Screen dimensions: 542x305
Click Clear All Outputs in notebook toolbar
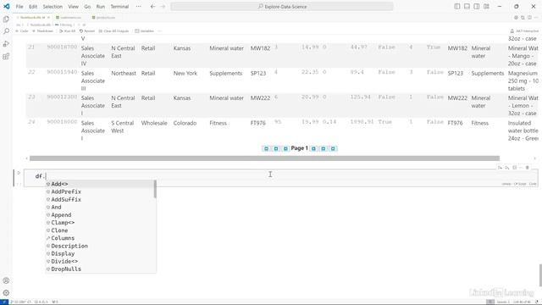(x=113, y=31)
